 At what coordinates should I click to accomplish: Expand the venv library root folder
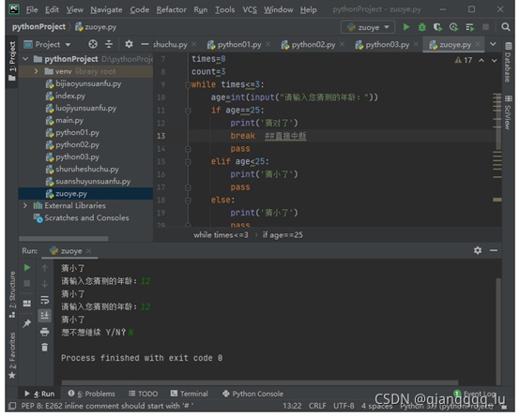click(37, 71)
